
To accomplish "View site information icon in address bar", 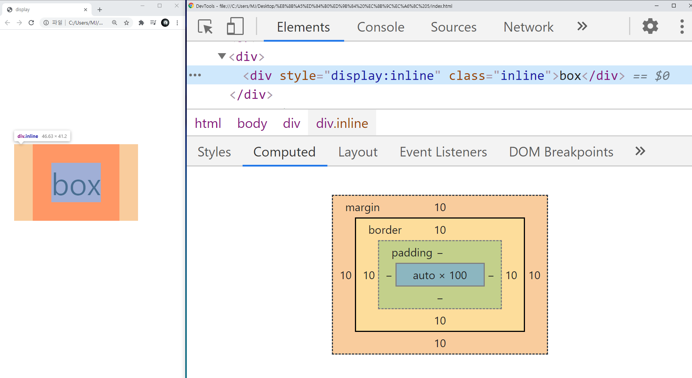I will tap(46, 23).
